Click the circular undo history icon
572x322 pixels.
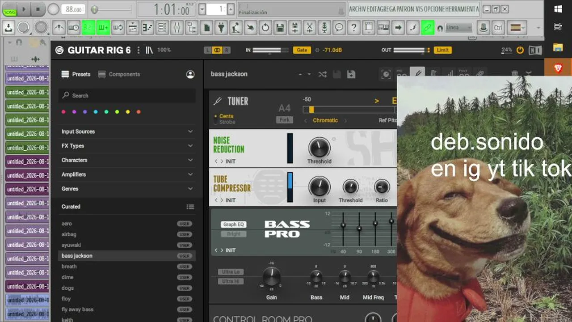[265, 28]
